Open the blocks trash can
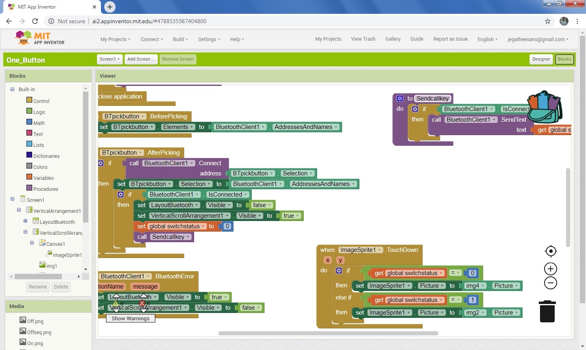 tap(547, 311)
